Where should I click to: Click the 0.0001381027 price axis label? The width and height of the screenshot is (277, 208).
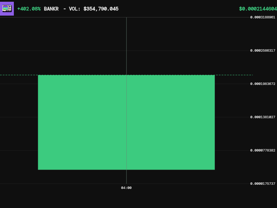click(263, 117)
